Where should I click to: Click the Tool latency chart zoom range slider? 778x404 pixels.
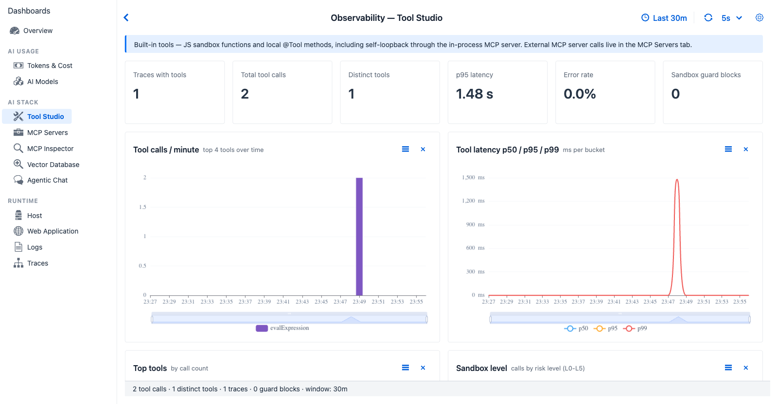point(620,319)
